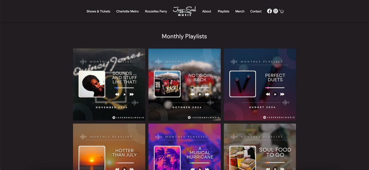
Task: Click the Jazz n Soul Music logo
Action: [x=184, y=11]
